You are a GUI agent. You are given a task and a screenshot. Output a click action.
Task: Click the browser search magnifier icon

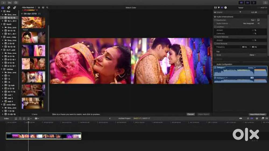tap(47, 8)
